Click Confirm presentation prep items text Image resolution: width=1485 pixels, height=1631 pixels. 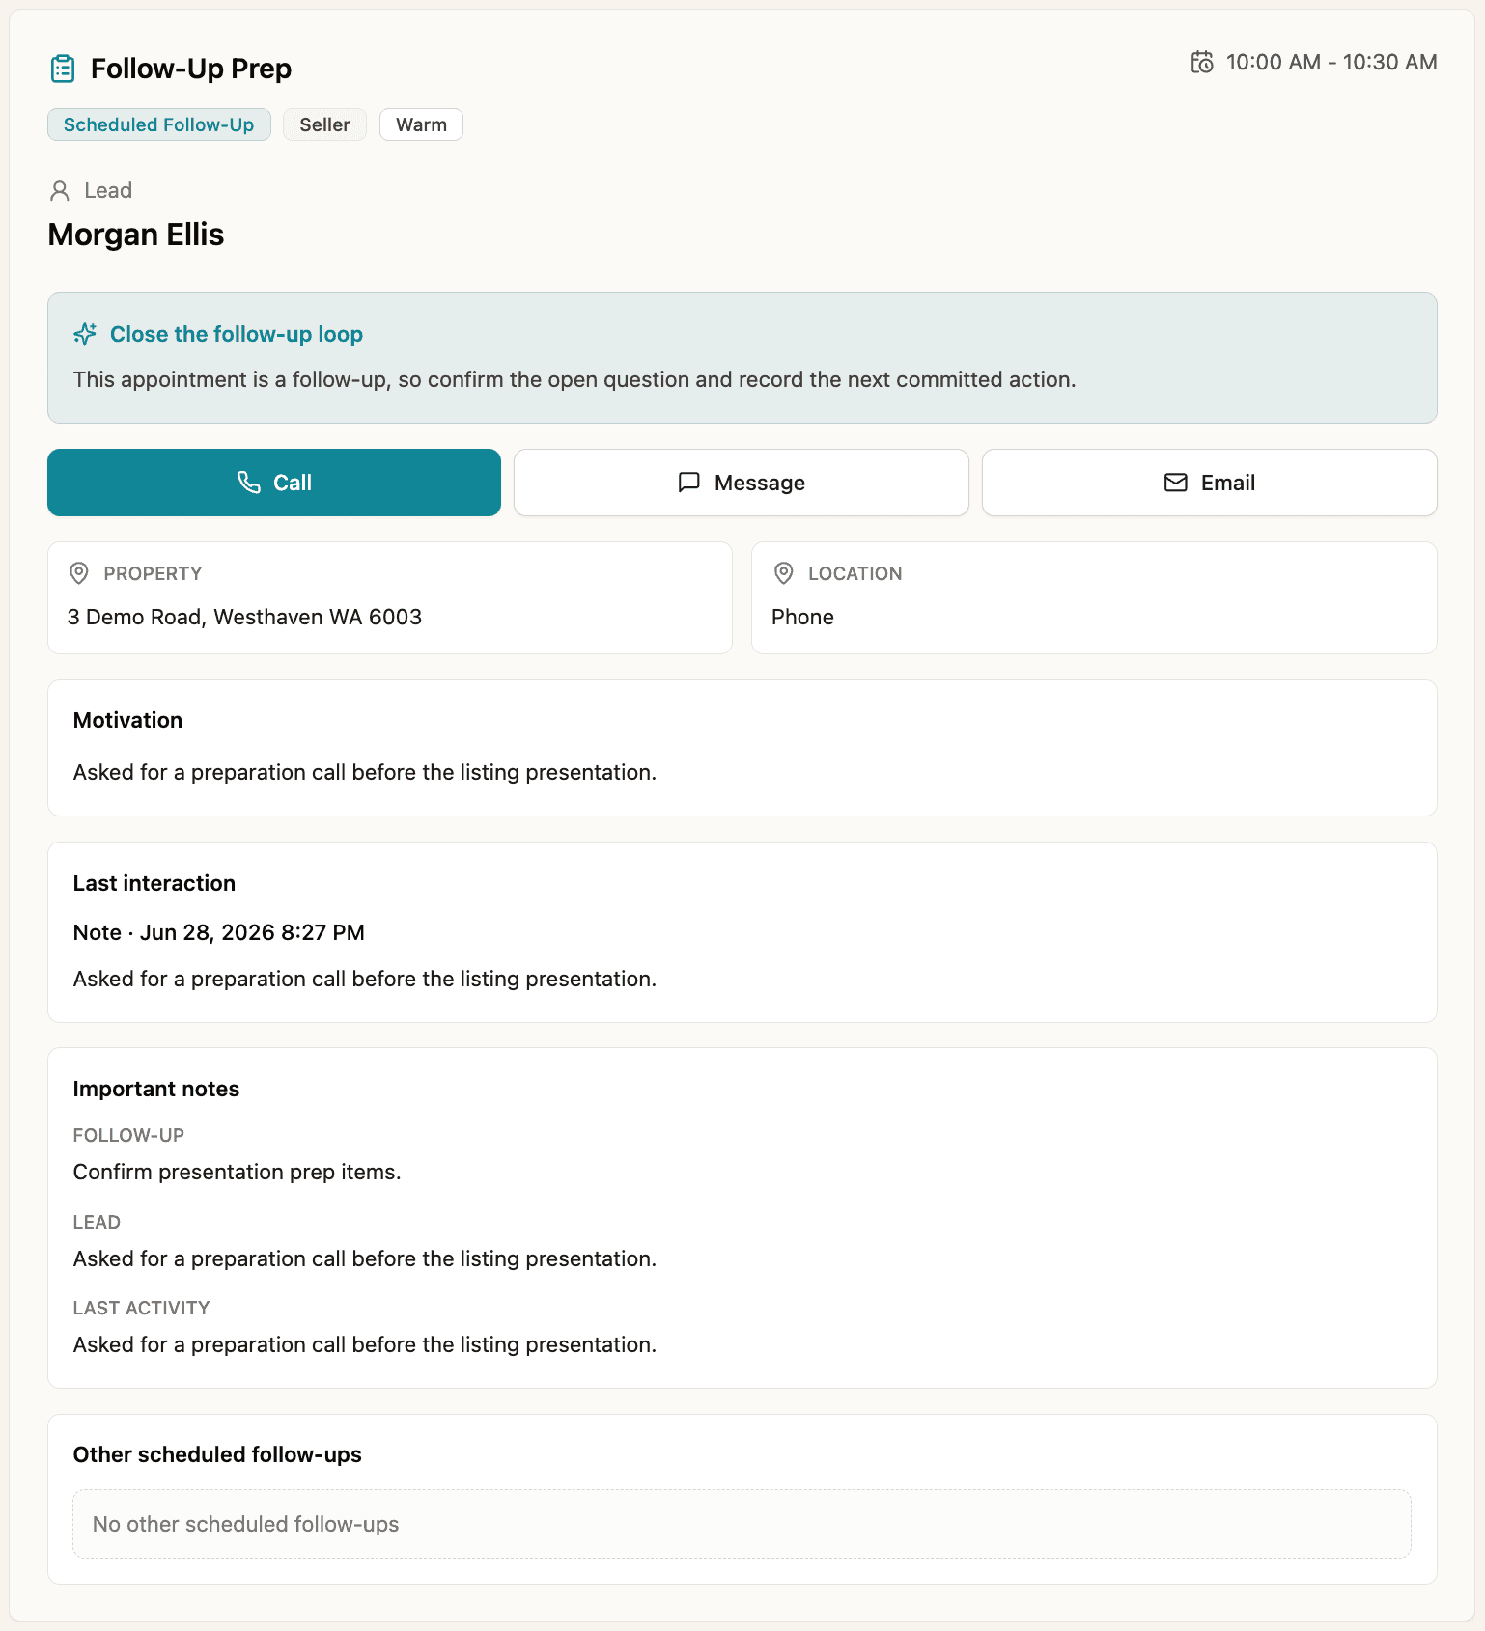coord(238,1172)
